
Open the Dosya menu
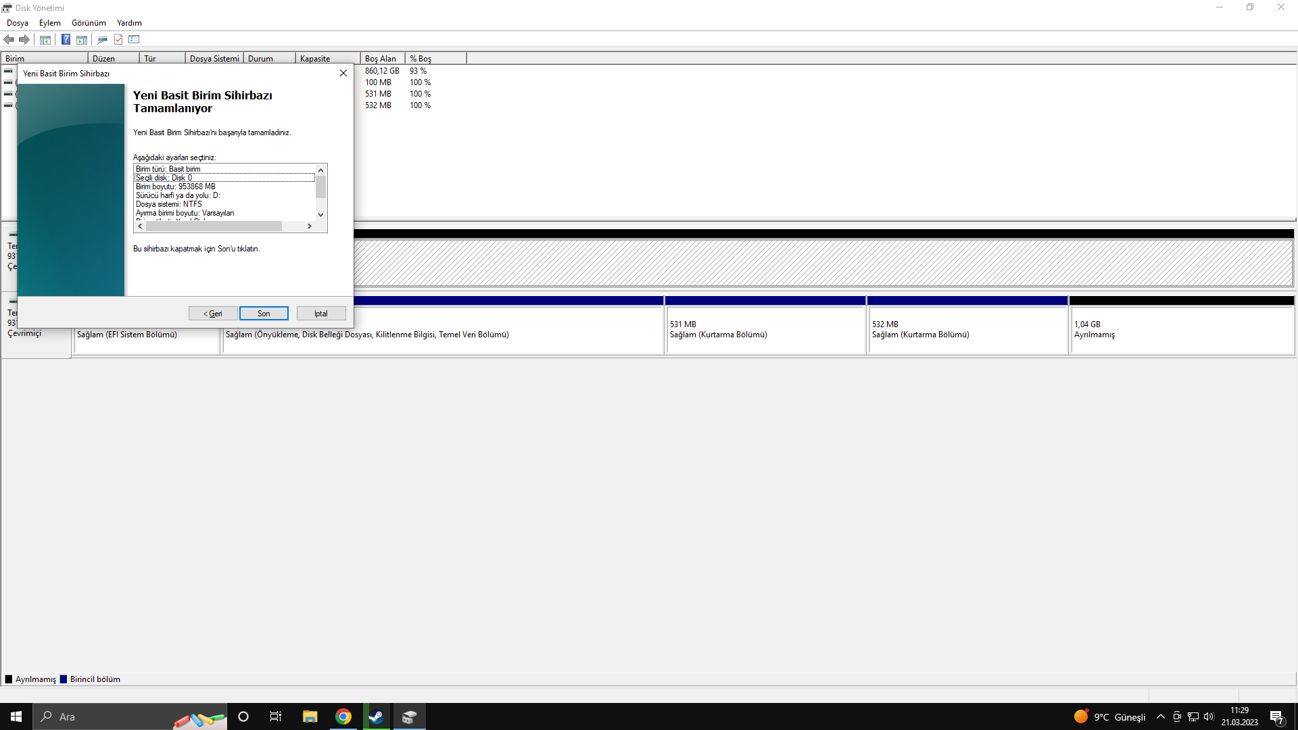18,22
